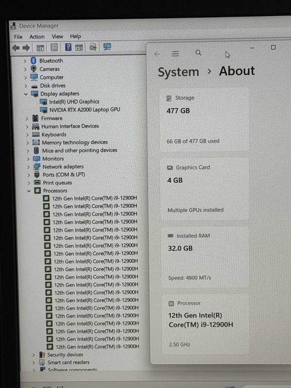Click the '66 GB of 477 GB used' text
Viewport: 291px width, 388px height.
tap(193, 141)
